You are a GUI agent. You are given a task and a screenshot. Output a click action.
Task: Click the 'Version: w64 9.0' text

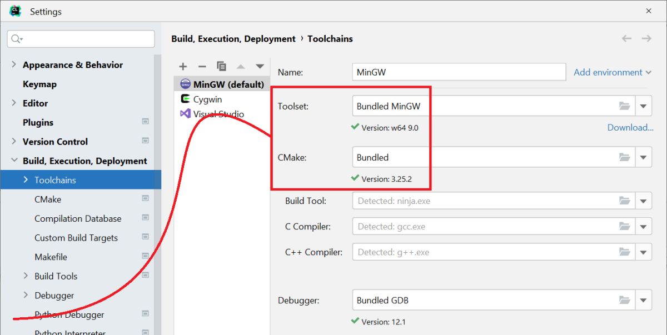point(390,127)
